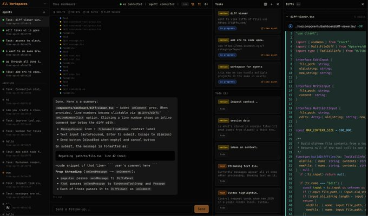368x216 pixels.
Task: Select the 'i want to do some bra..' agent
Action: pyautogui.click(x=24, y=53)
